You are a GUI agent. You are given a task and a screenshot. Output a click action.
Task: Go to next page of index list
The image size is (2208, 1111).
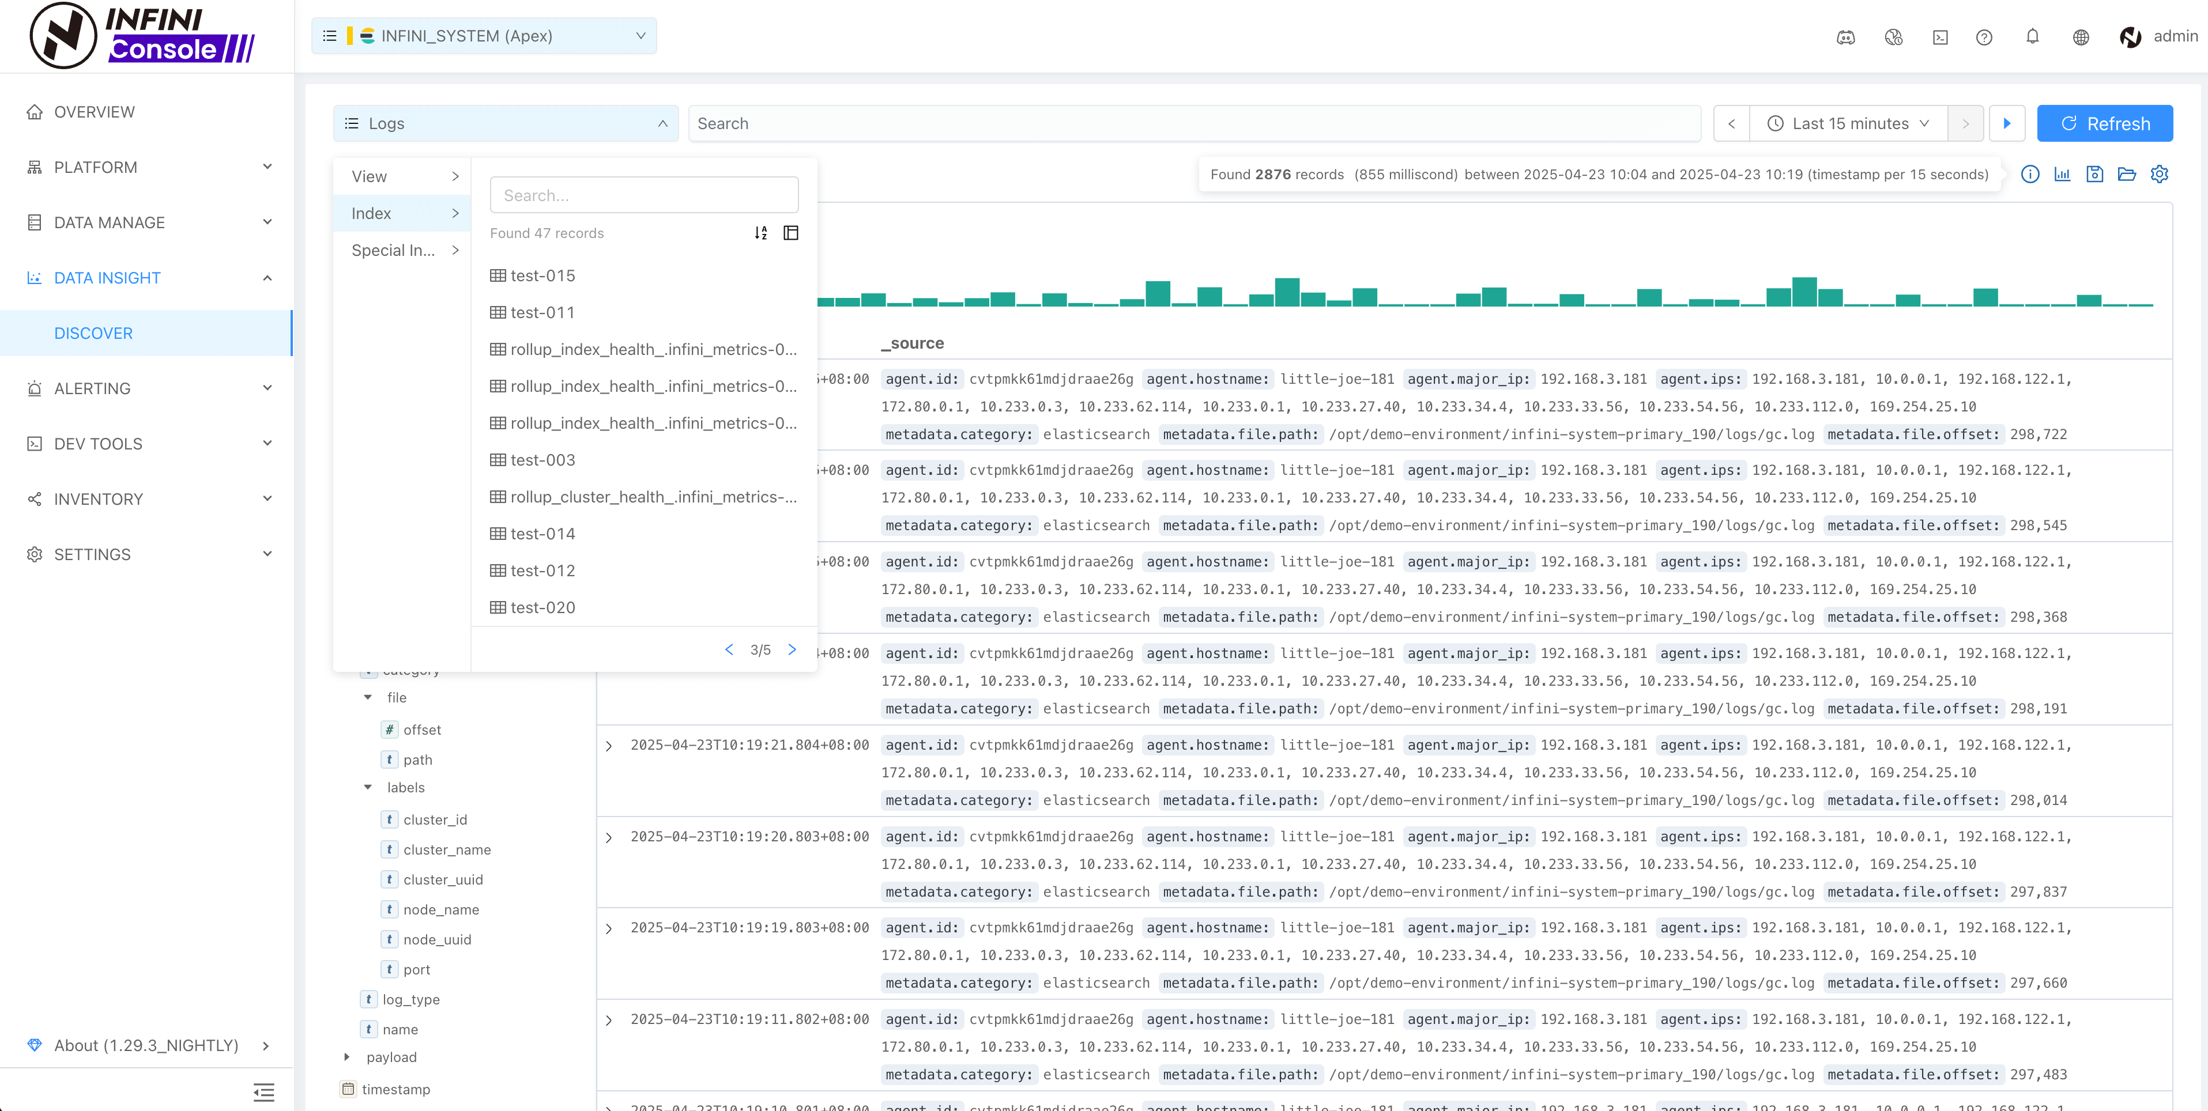coord(792,650)
